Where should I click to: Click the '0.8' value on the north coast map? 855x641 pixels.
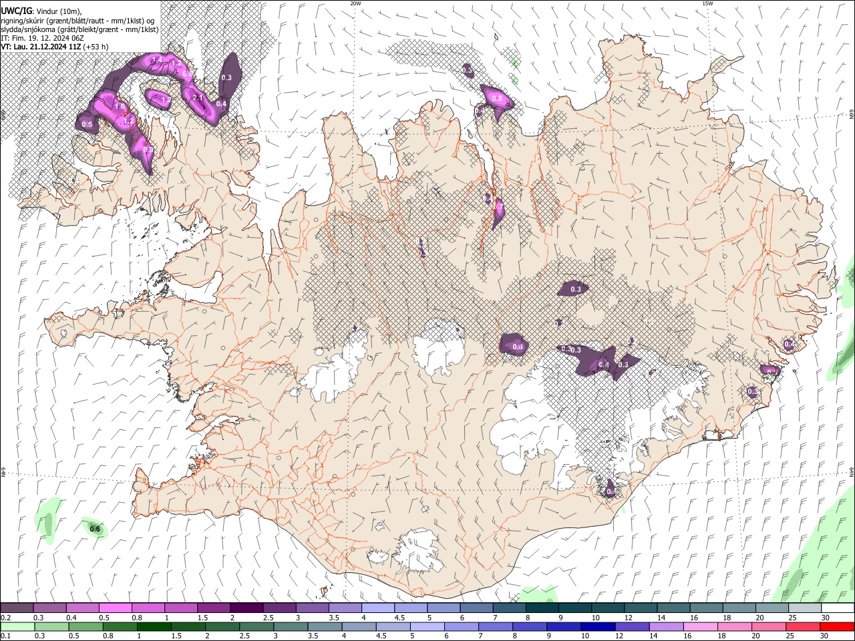(x=496, y=98)
